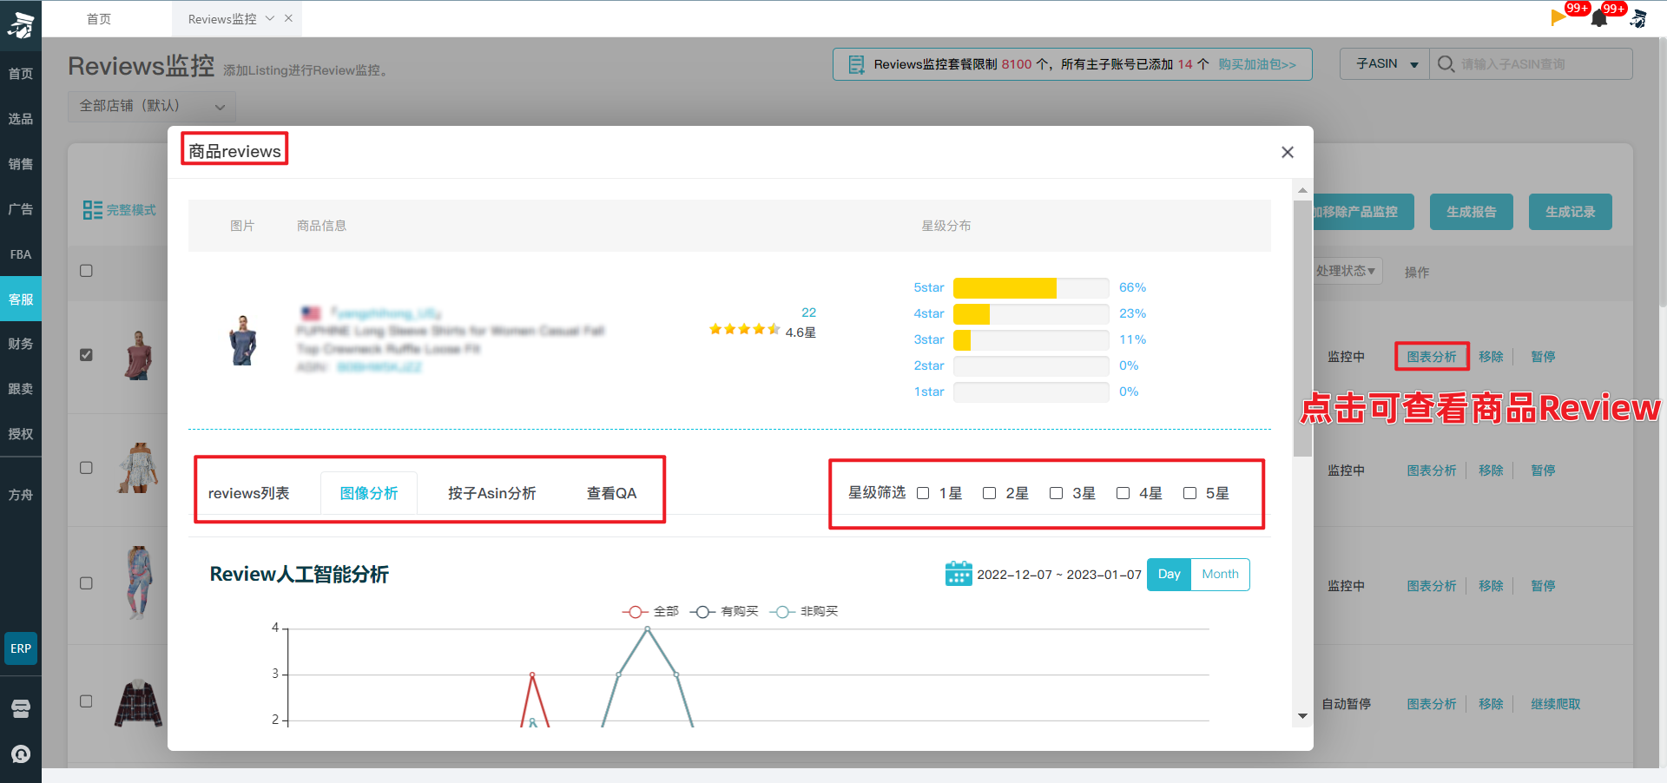The height and width of the screenshot is (783, 1667).
Task: Open the notification bell icon
Action: (x=1599, y=19)
